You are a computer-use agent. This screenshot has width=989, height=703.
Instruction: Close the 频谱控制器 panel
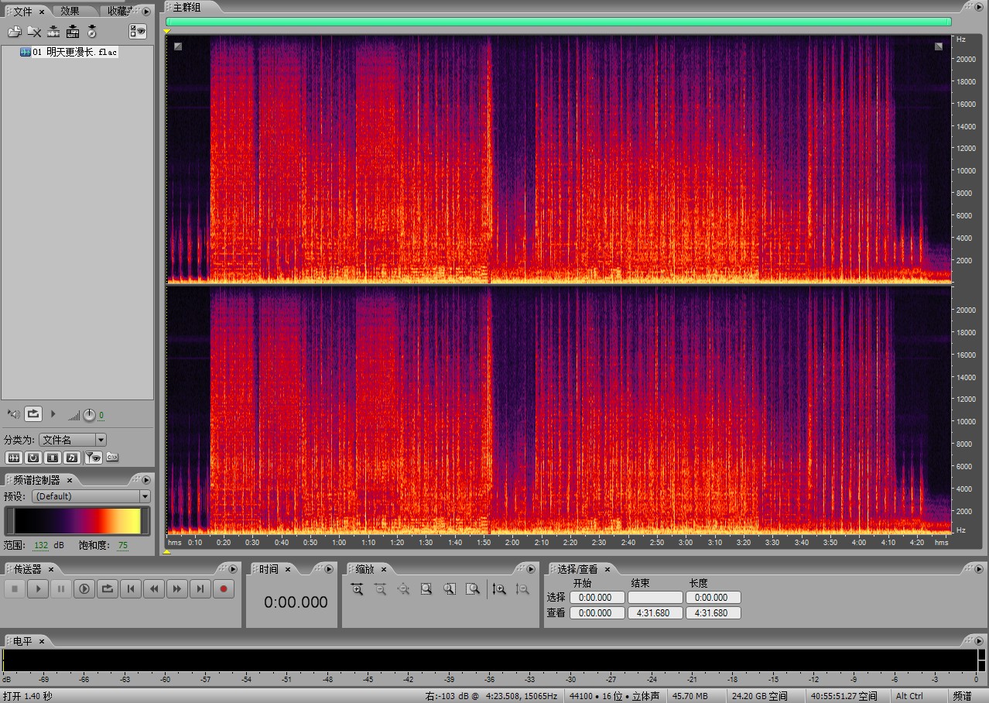(69, 480)
